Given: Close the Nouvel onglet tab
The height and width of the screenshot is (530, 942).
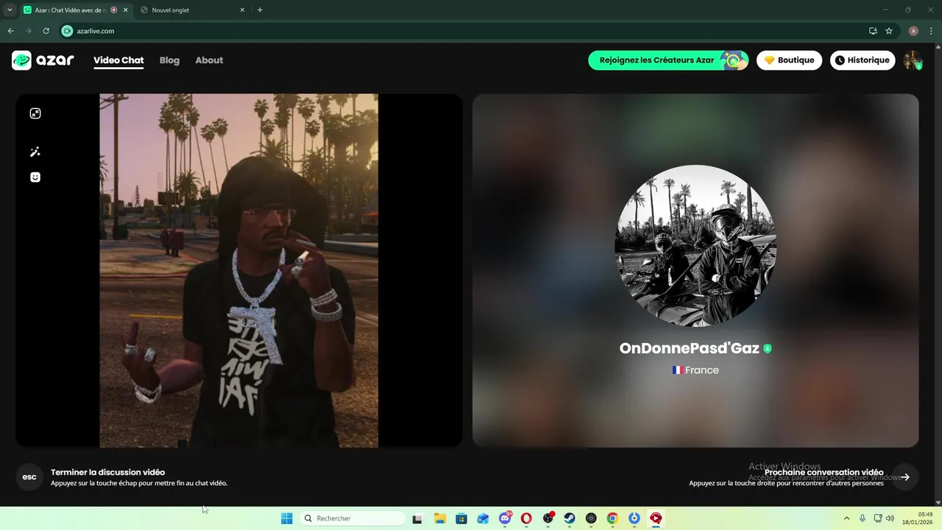Looking at the screenshot, I should tap(242, 10).
